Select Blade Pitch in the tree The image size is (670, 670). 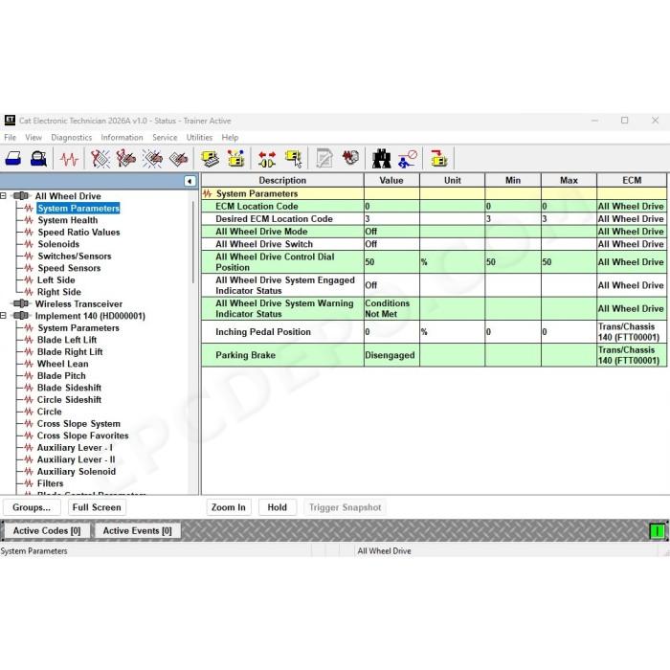pos(61,375)
